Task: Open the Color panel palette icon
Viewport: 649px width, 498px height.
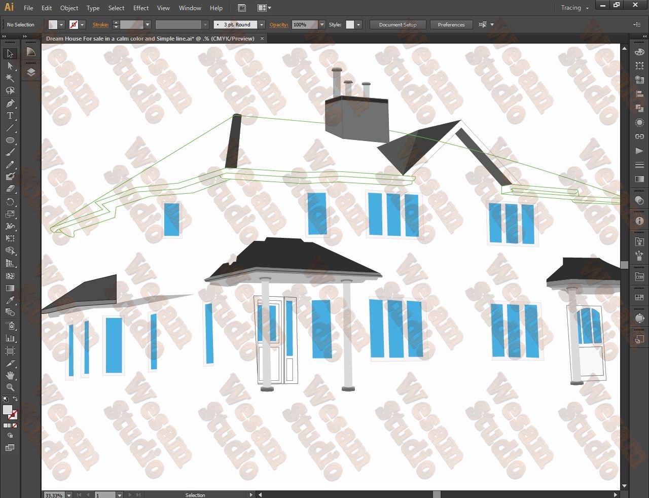Action: (x=639, y=52)
